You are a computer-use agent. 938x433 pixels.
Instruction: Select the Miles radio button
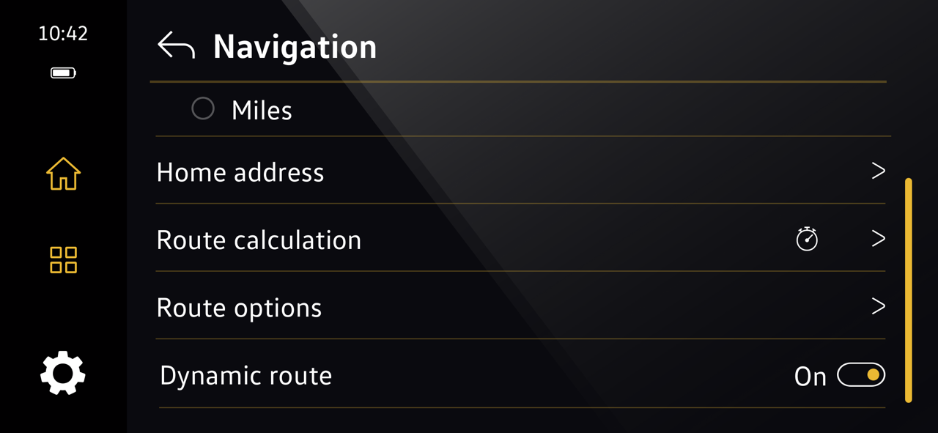[x=203, y=108]
